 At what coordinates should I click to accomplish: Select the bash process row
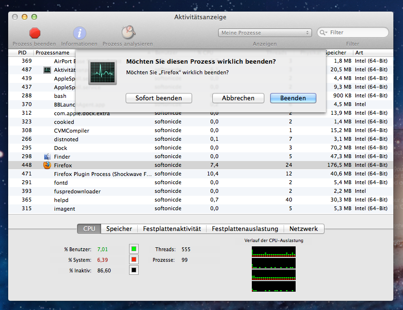pyautogui.click(x=201, y=96)
